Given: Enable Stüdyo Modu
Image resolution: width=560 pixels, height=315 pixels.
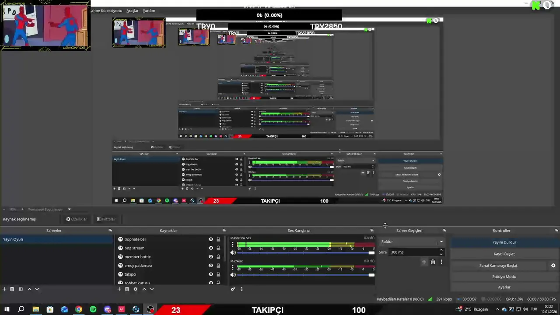Looking at the screenshot, I should tap(504, 276).
